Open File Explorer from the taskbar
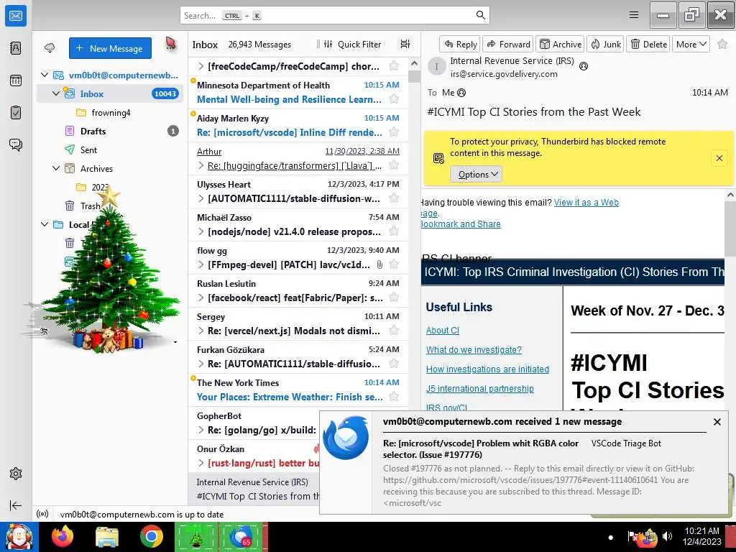The height and width of the screenshot is (552, 736). (x=107, y=537)
